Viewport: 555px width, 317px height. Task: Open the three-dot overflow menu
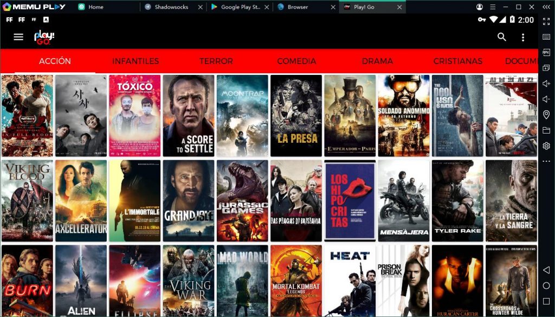click(x=523, y=37)
